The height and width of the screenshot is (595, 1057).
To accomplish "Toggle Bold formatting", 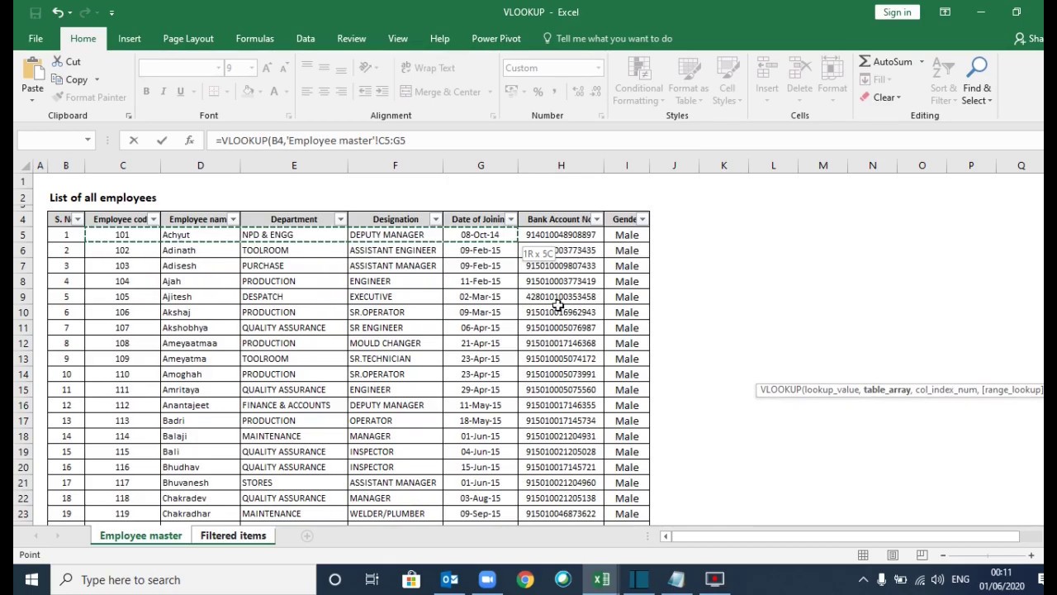I will (x=146, y=92).
